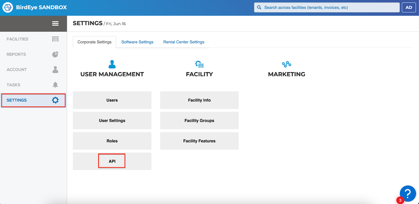Screen dimensions: 419x204
Task: Open the AD user avatar menu
Action: tap(409, 7)
